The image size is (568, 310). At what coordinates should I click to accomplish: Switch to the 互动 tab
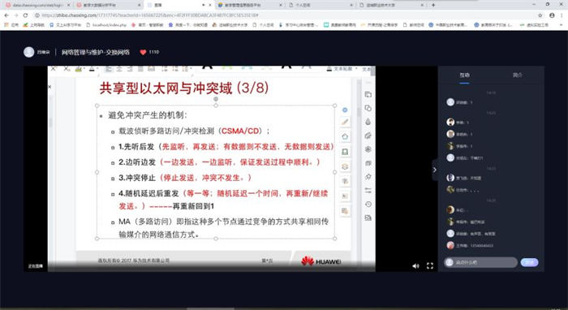coord(464,75)
